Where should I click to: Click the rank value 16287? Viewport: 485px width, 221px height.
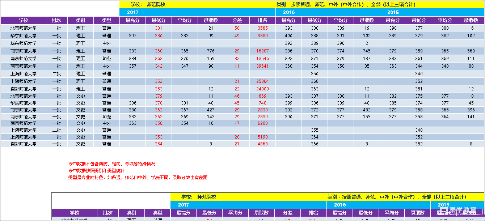[x=262, y=51]
